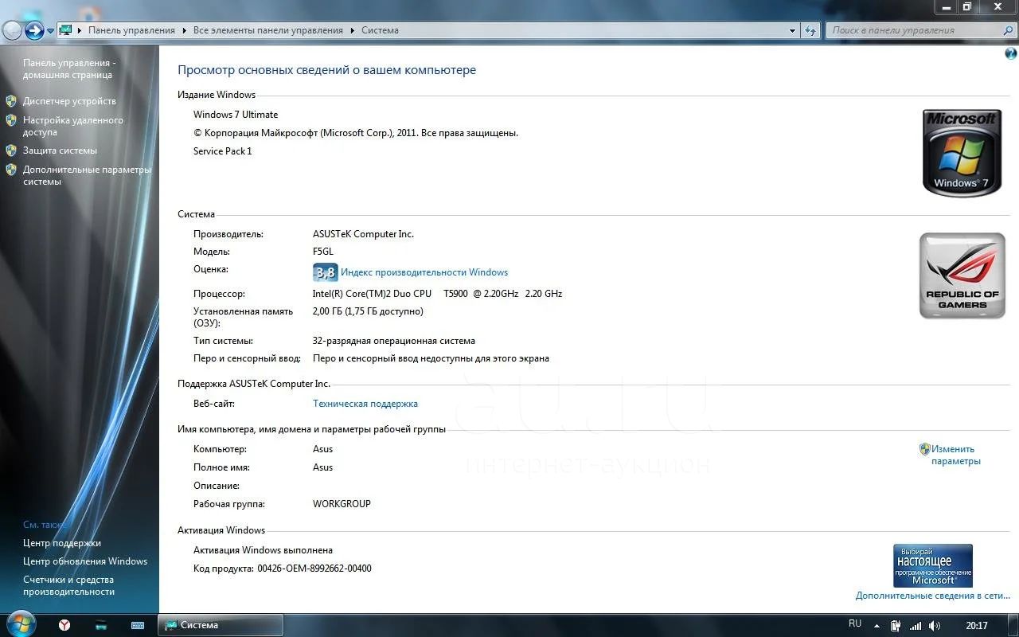The image size is (1019, 637).
Task: Click "ASUSTeK Computer Inc." manufacturer value
Action: (x=363, y=234)
